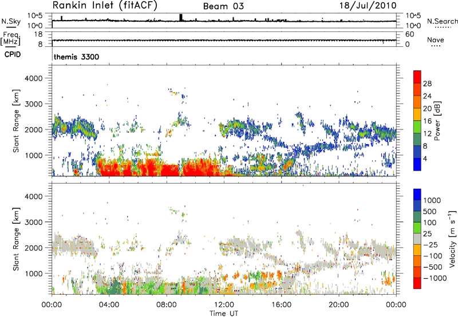Click the '60' label on the Nave axis
458x317 pixels.
point(409,34)
